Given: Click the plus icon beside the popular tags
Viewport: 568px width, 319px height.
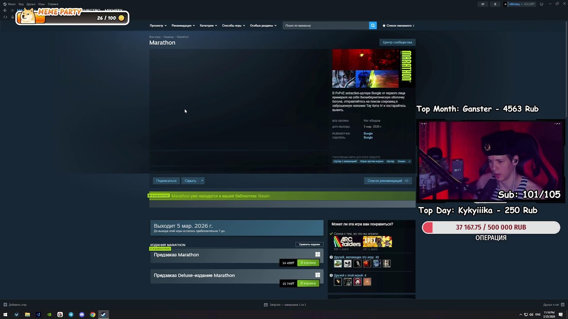Looking at the screenshot, I should pos(409,161).
